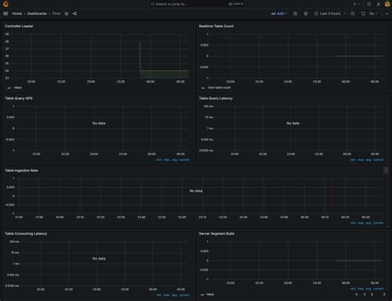Refresh the dashboard now
This screenshot has height=301, width=392.
(x=363, y=13)
